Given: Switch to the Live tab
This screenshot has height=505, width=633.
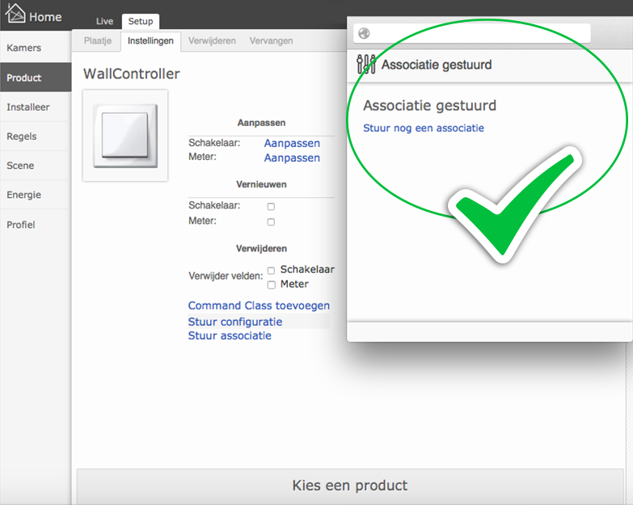Looking at the screenshot, I should coord(104,21).
